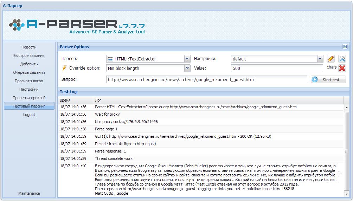Click the 'Matt Cutts , Google' result line

(x=111, y=193)
